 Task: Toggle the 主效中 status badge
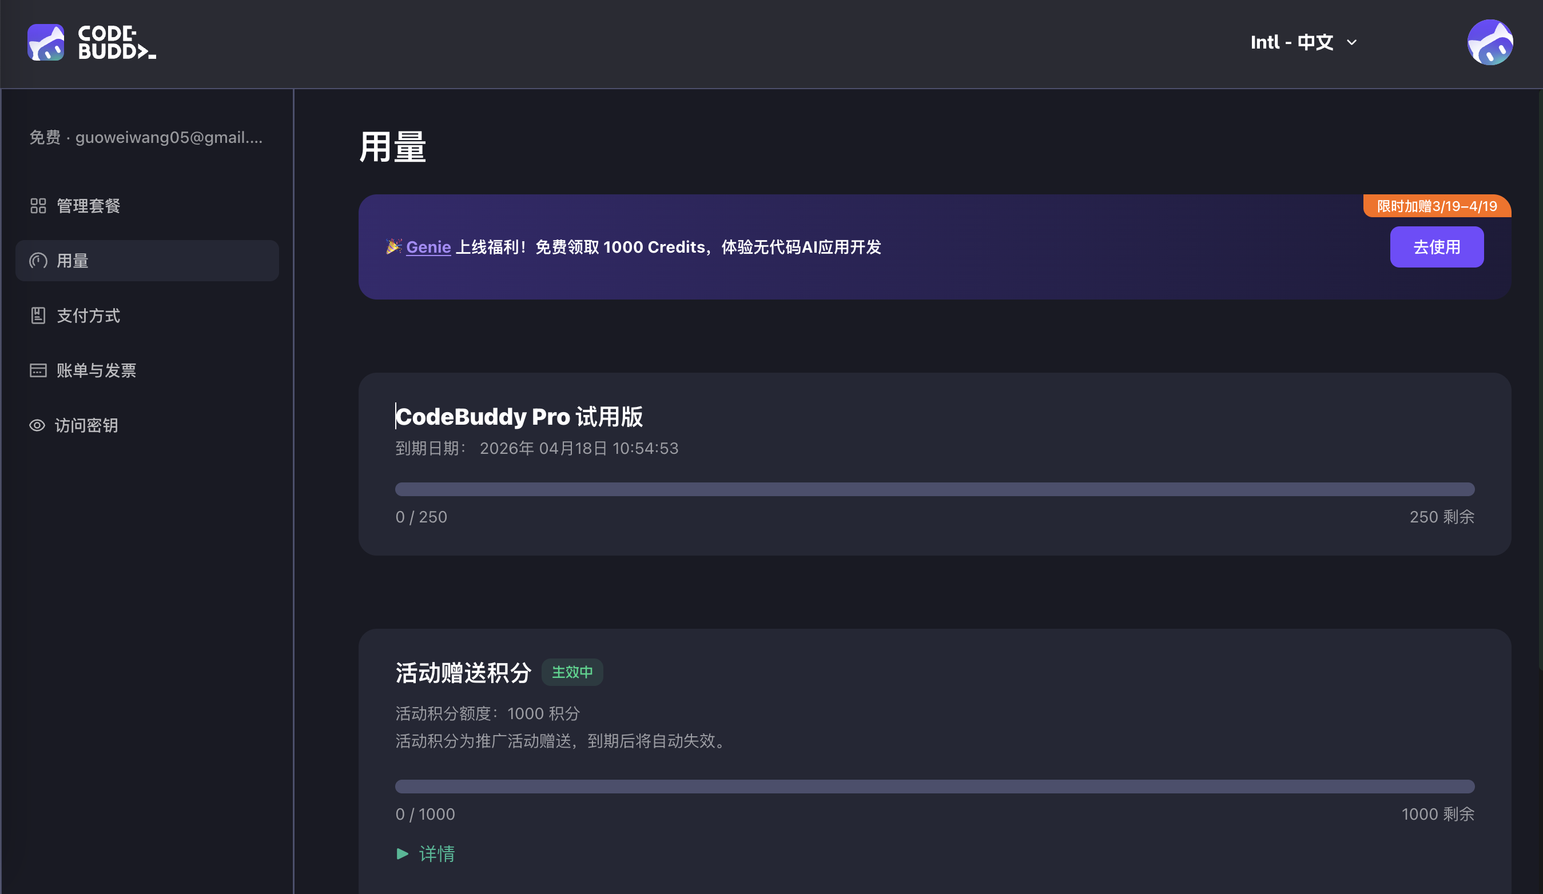point(572,671)
